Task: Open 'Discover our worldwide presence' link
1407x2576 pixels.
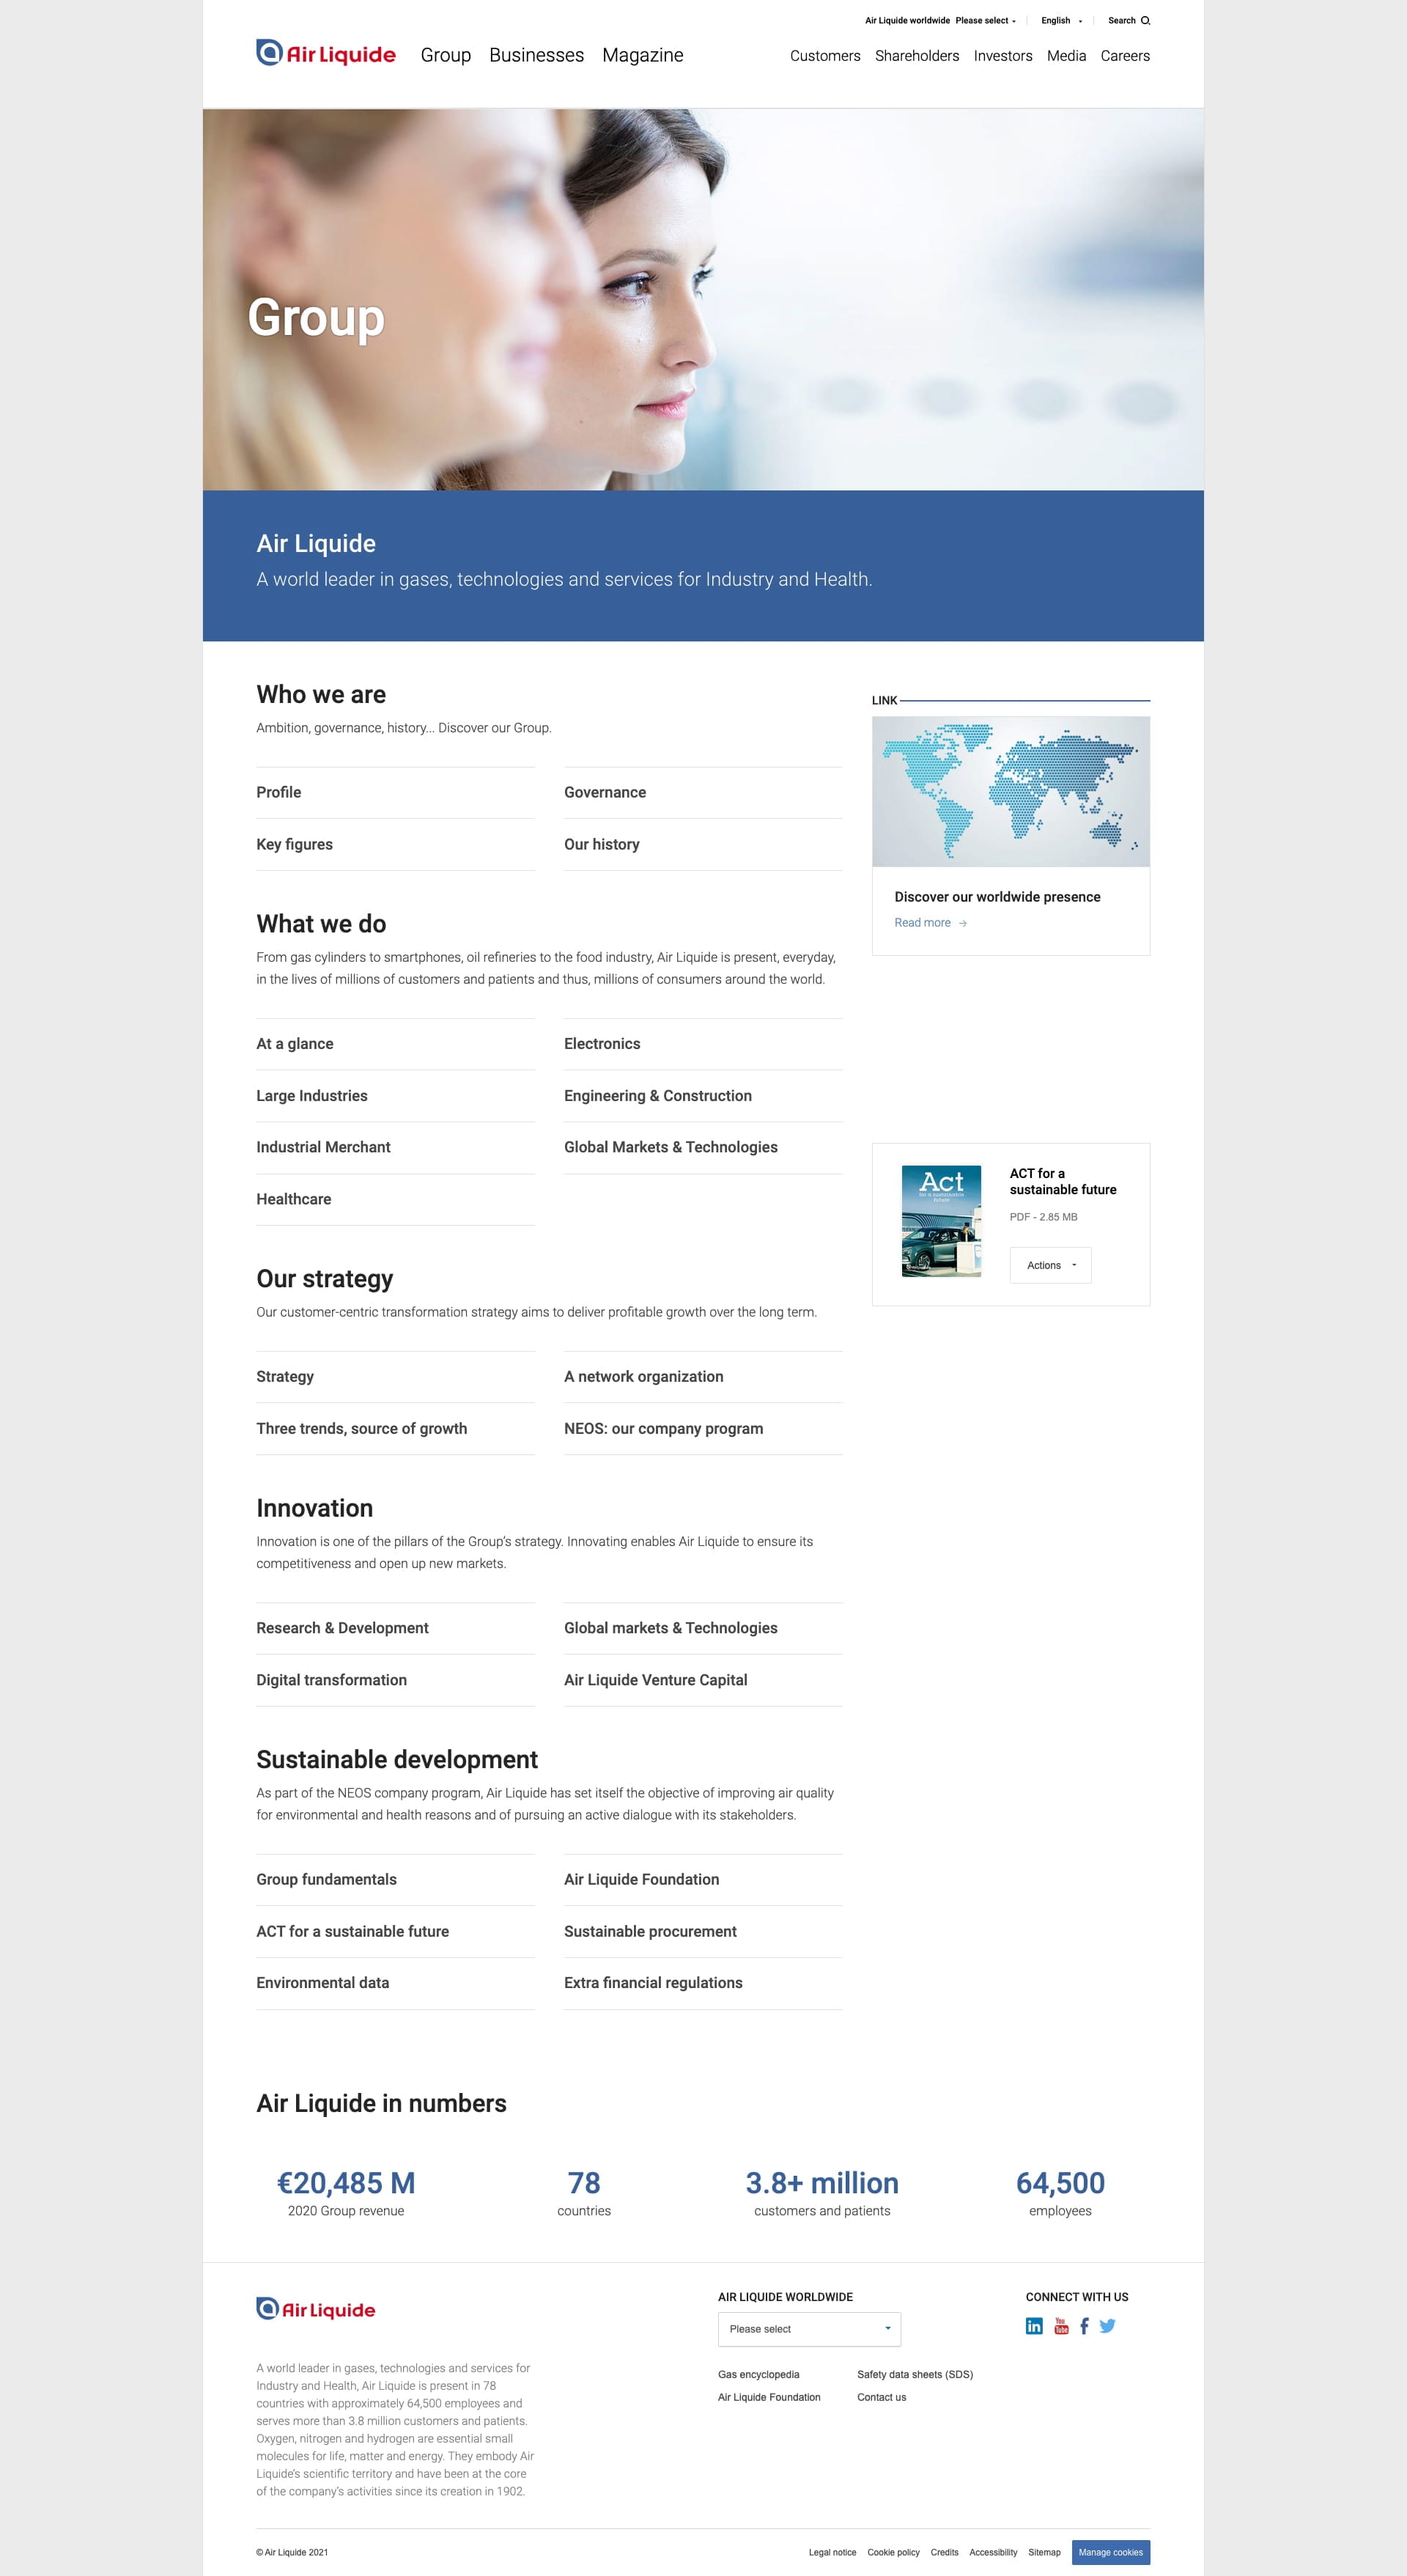Action: [x=997, y=897]
